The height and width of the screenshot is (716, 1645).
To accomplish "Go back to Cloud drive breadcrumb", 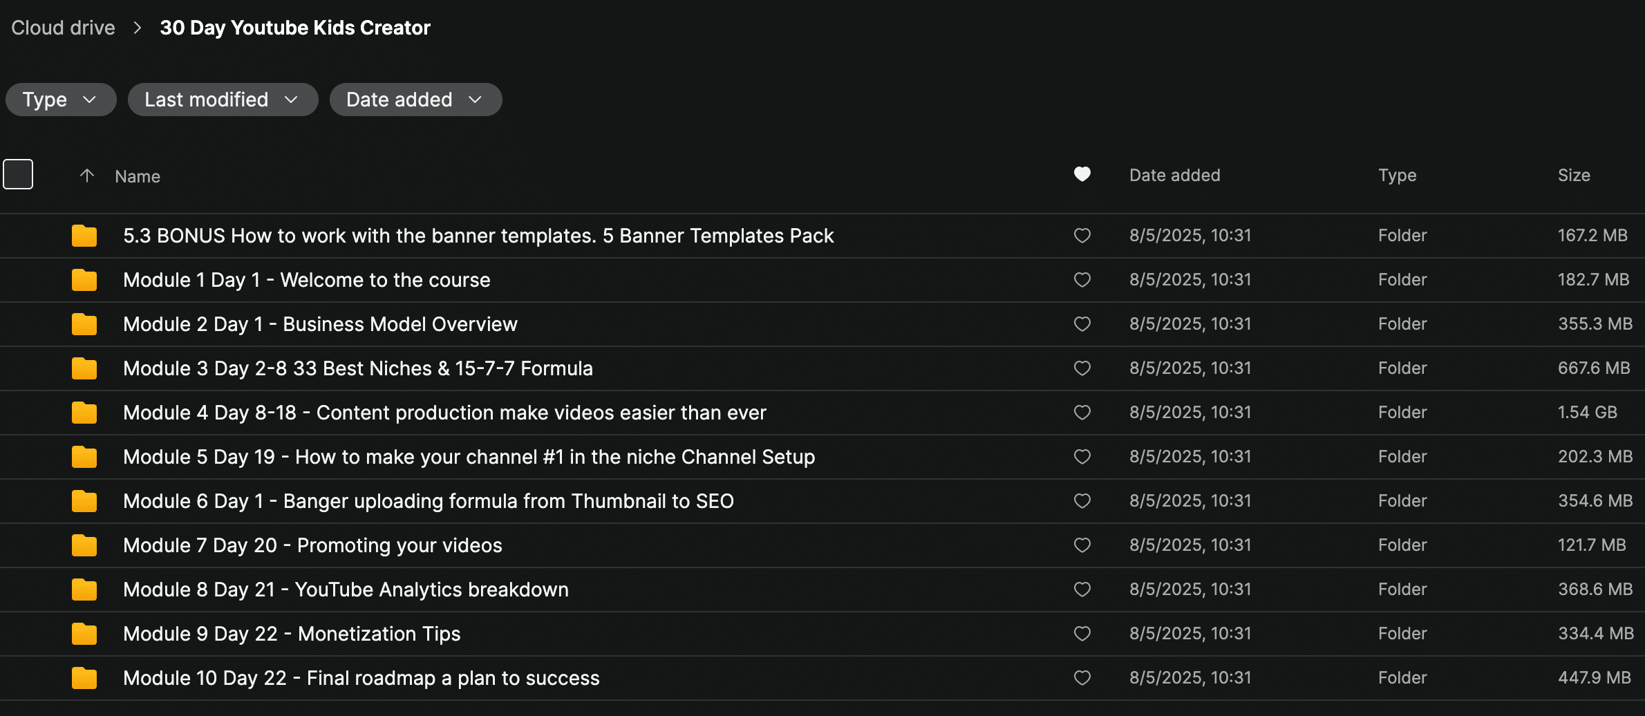I will pos(63,28).
